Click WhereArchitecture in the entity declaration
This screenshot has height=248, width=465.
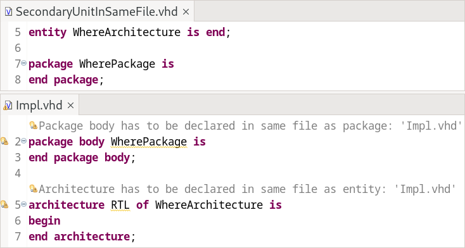(127, 32)
